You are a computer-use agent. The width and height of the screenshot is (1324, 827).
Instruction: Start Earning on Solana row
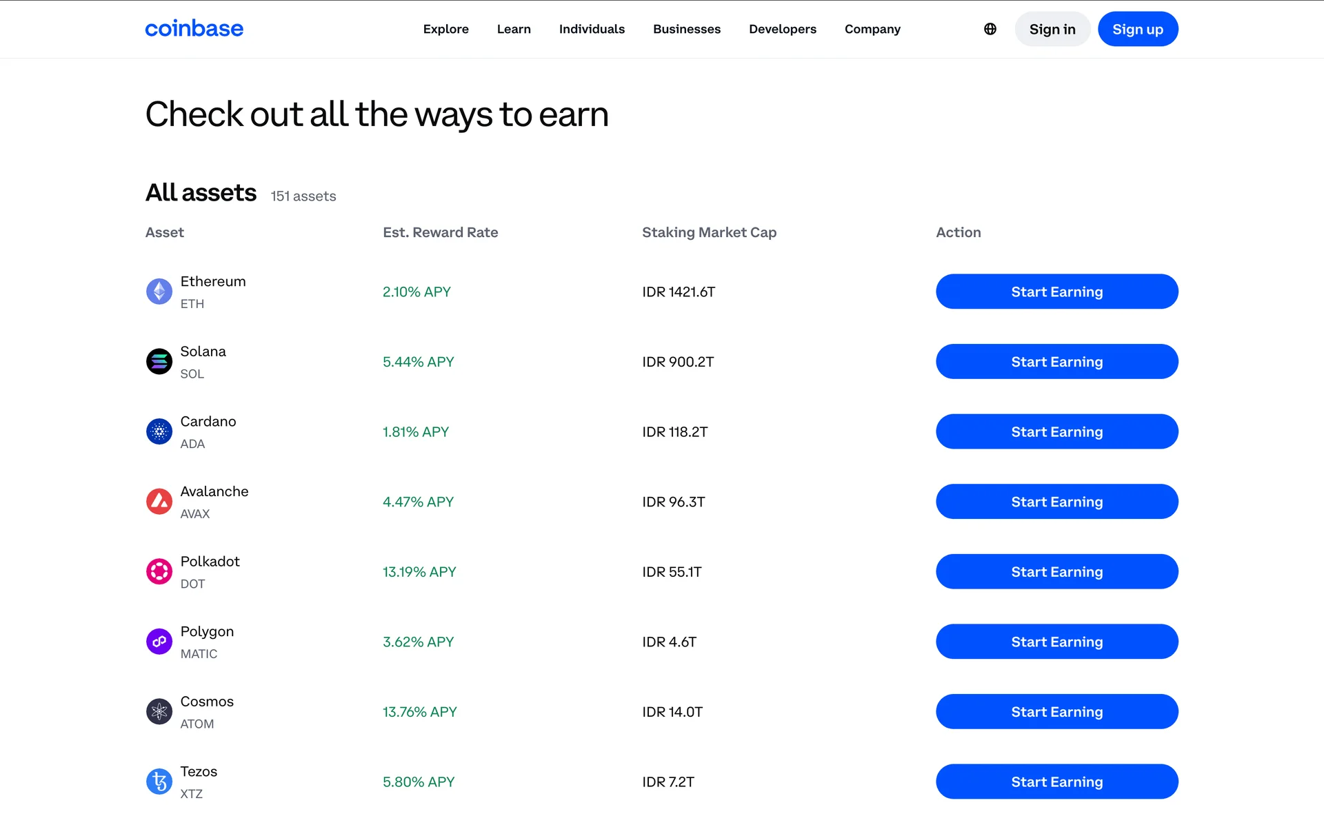click(x=1056, y=362)
